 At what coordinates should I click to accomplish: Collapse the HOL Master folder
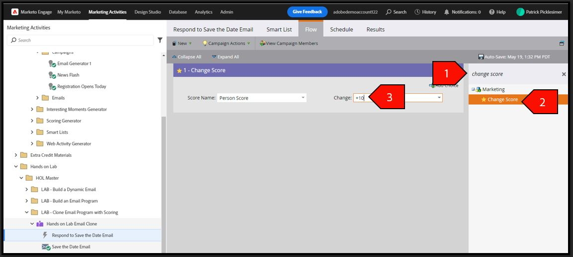coord(21,178)
